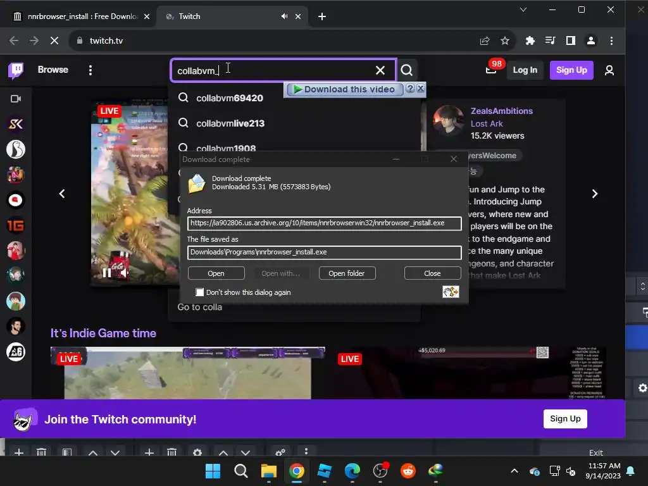Open the media controls icon in Chrome toolbar
The width and height of the screenshot is (648, 486).
(550, 40)
